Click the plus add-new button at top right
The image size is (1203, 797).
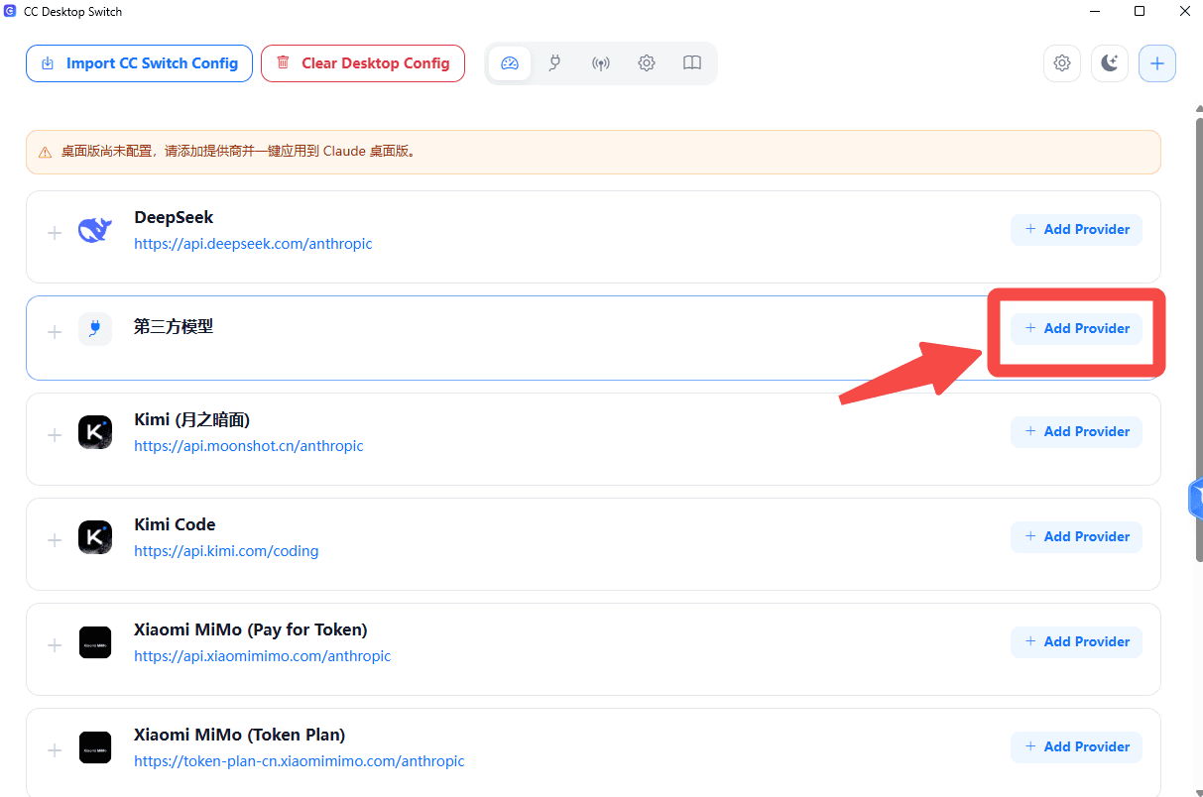pos(1157,63)
